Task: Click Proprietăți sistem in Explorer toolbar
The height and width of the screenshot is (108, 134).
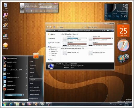Action: [x=63, y=31]
